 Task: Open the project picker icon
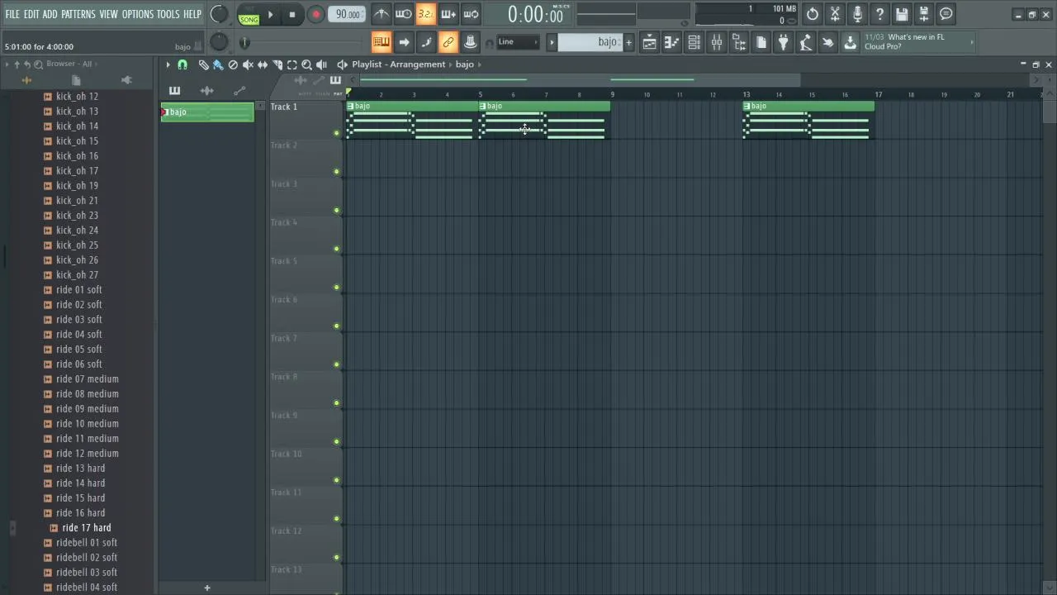[x=761, y=42]
